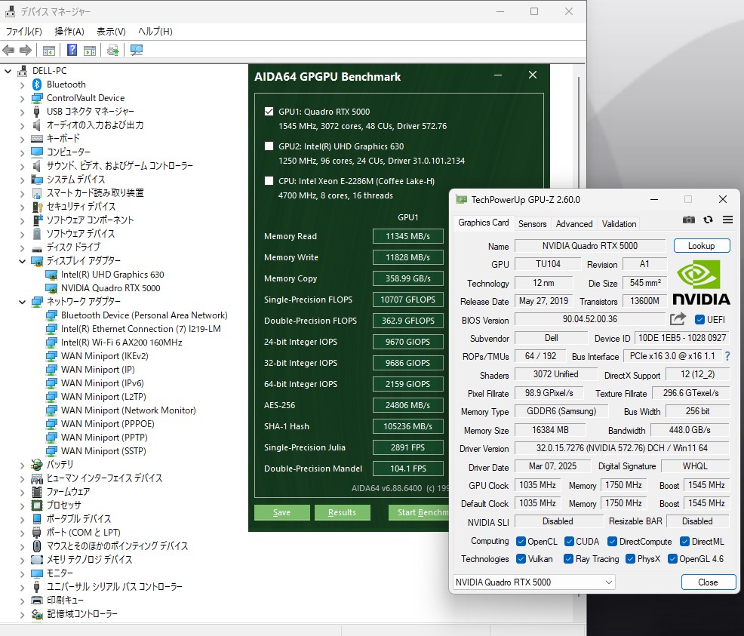744x636 pixels.
Task: Expand the システム デバイス category
Action: (23, 181)
